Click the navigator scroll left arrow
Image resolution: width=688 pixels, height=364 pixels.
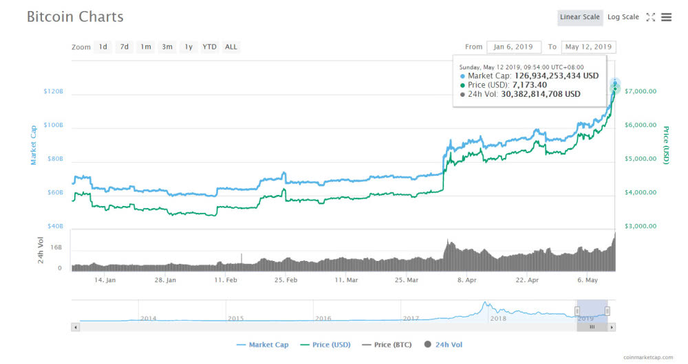coord(76,327)
